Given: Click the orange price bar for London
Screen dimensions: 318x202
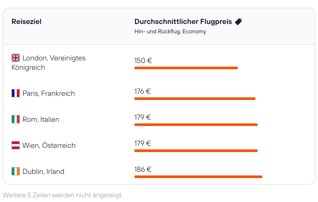Looking at the screenshot, I should click(186, 68).
